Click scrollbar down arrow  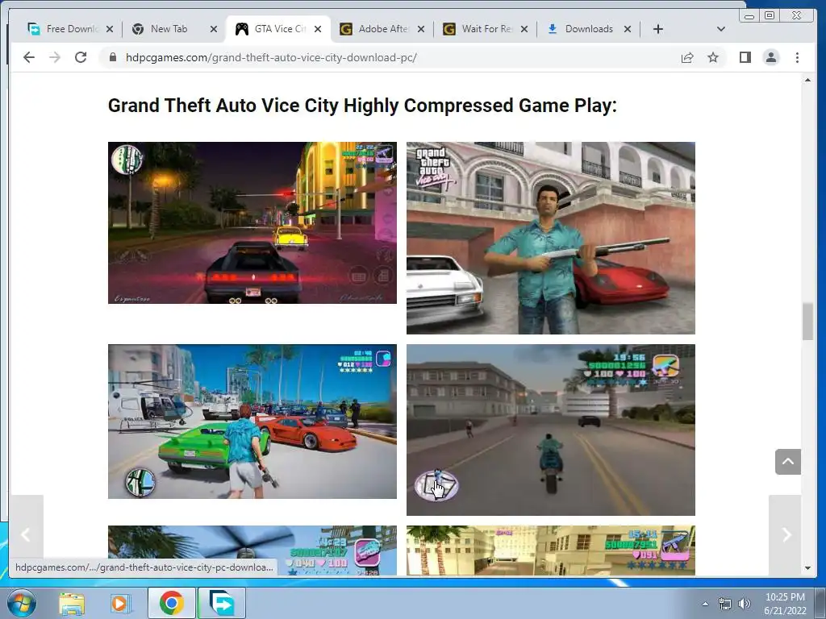(807, 568)
